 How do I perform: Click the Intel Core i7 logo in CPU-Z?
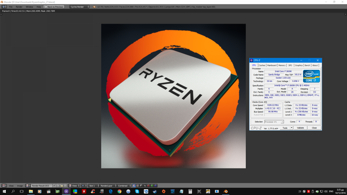point(311,76)
